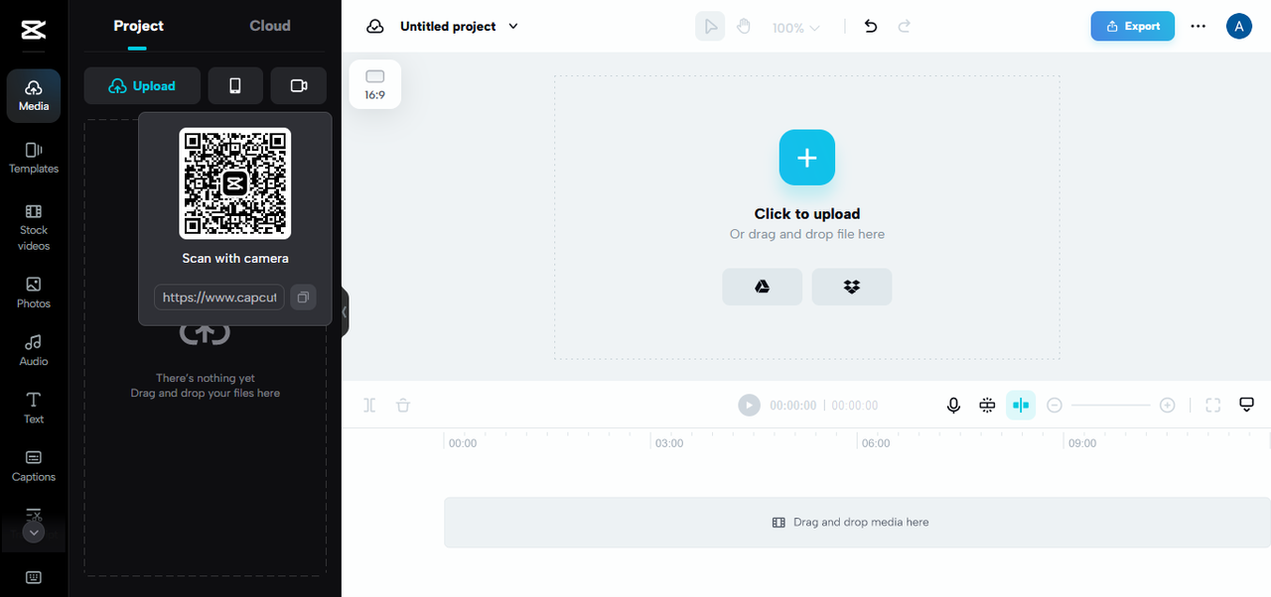Open the 100% zoom dropdown
The image size is (1271, 597).
pos(796,28)
